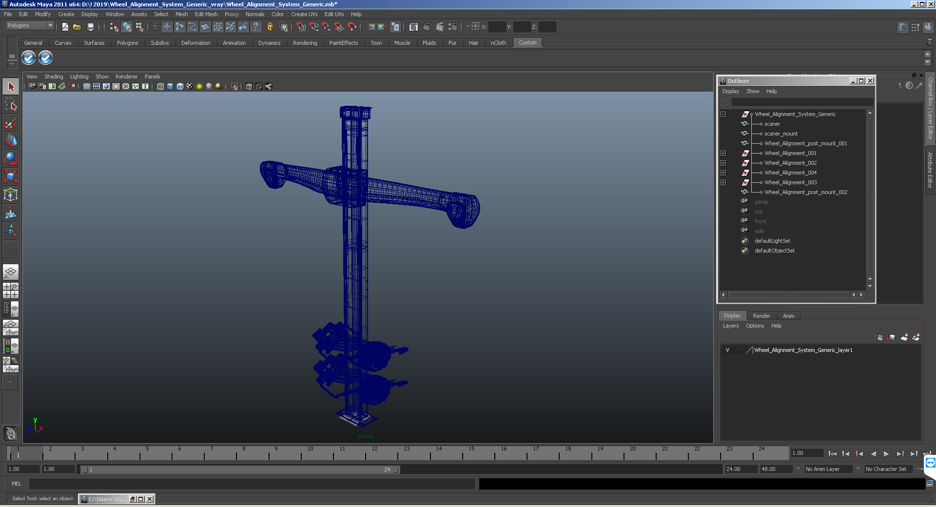Create a new empty display layer
This screenshot has width=936, height=507.
click(x=904, y=337)
